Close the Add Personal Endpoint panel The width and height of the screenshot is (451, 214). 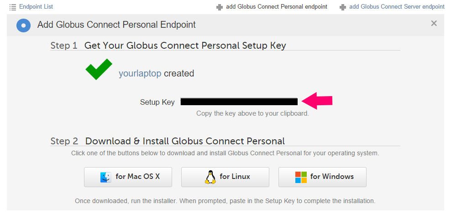(434, 24)
